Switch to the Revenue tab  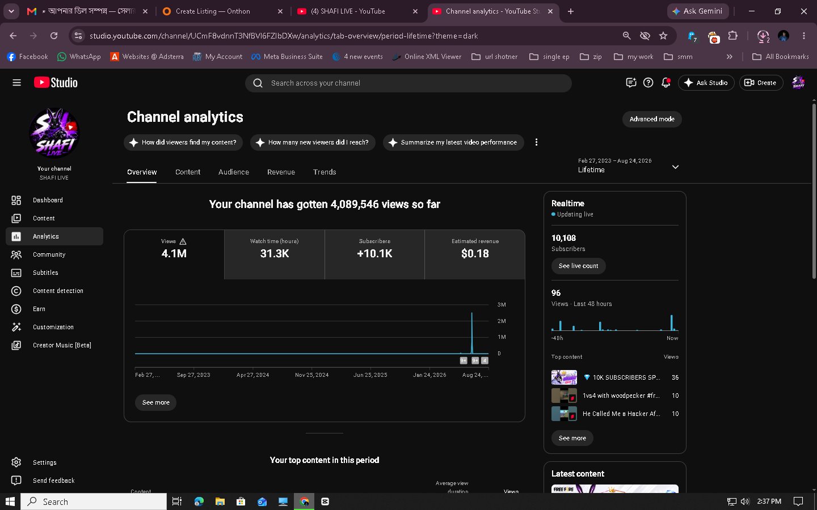[x=281, y=172]
